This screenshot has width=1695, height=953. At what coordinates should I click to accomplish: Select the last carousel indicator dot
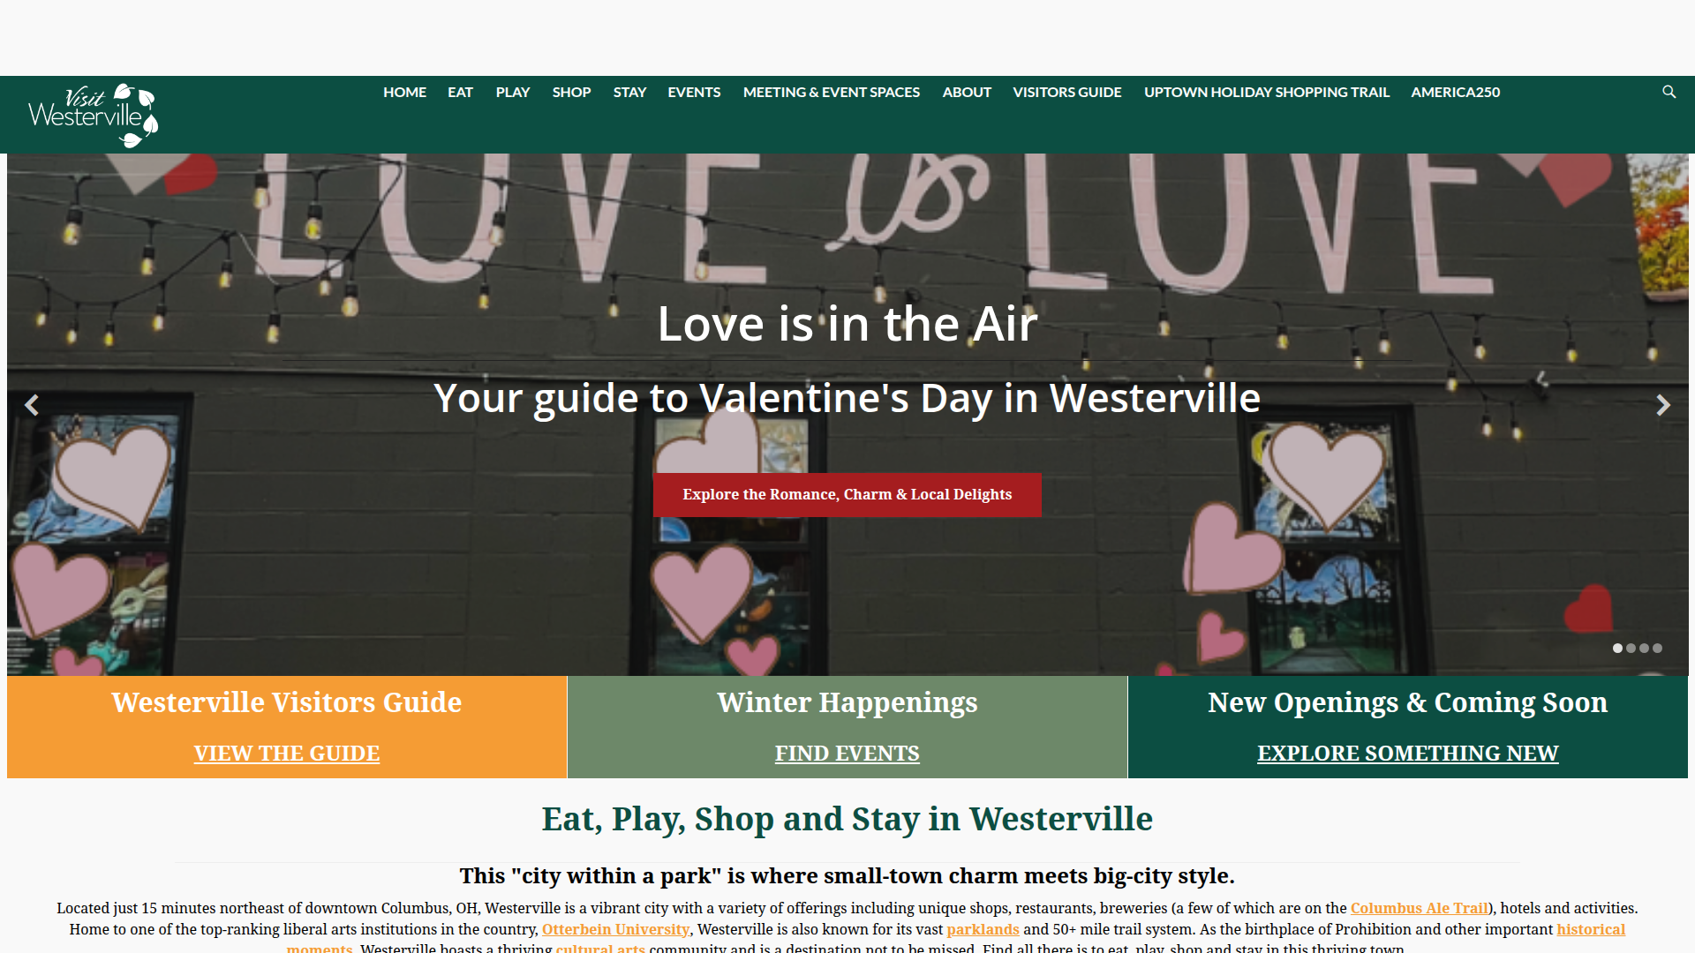(x=1658, y=649)
